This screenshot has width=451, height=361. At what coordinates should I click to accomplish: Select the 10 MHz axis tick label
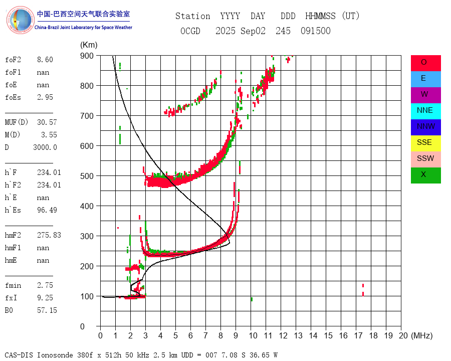tap(253, 335)
